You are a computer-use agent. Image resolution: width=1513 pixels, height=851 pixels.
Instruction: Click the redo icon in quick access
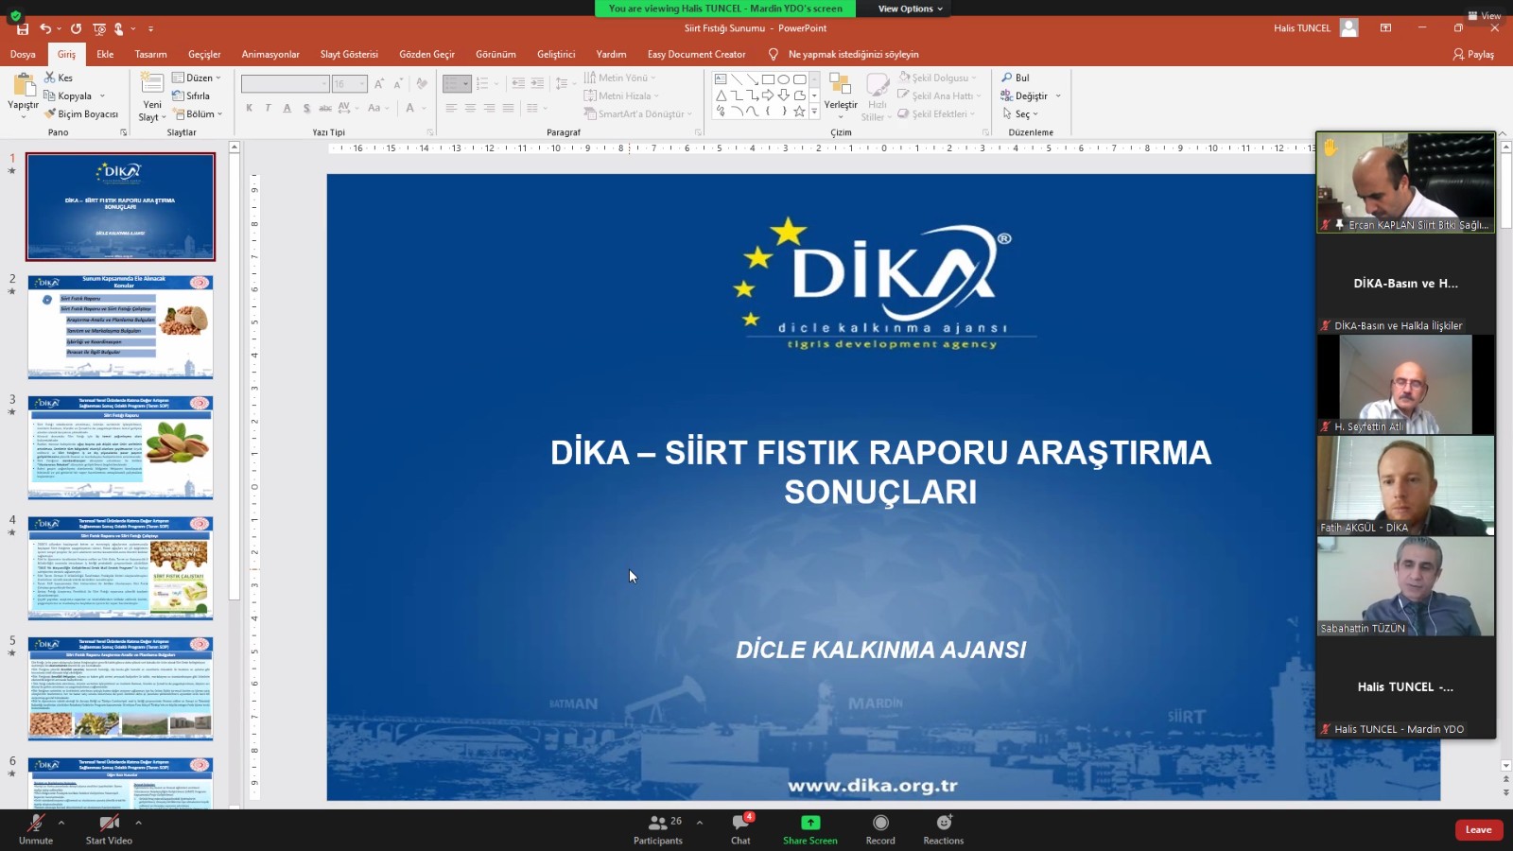click(77, 29)
